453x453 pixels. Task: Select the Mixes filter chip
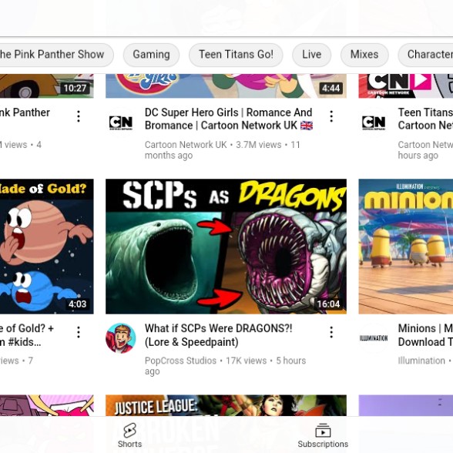(364, 55)
